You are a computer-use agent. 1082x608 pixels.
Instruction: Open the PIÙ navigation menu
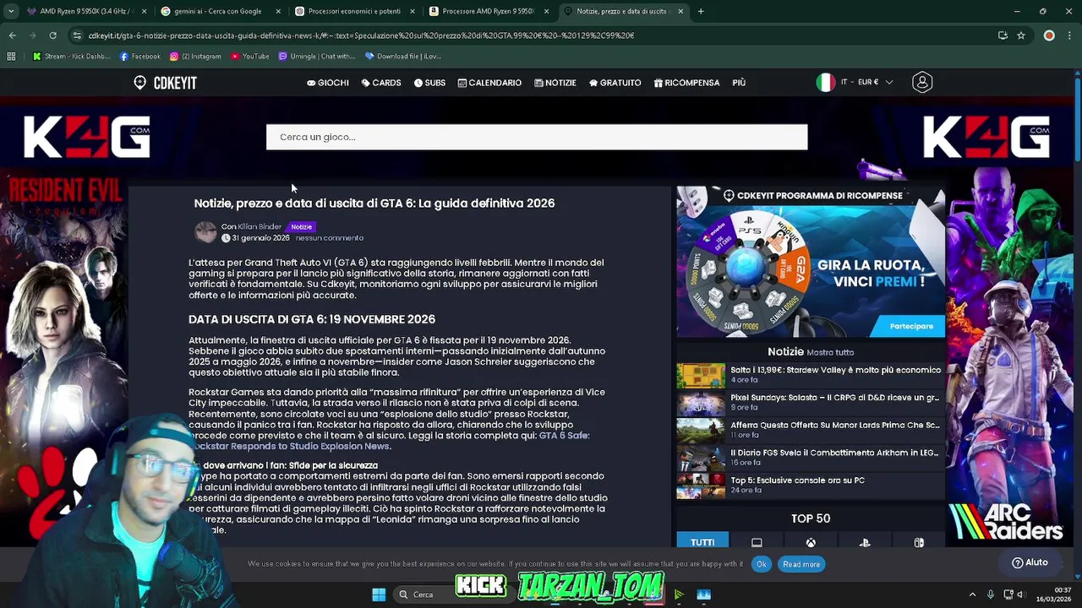pyautogui.click(x=739, y=83)
